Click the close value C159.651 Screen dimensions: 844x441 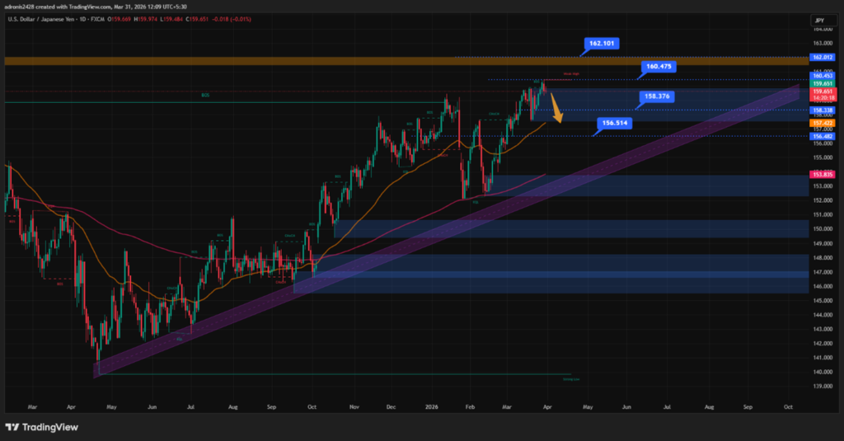[x=197, y=20]
